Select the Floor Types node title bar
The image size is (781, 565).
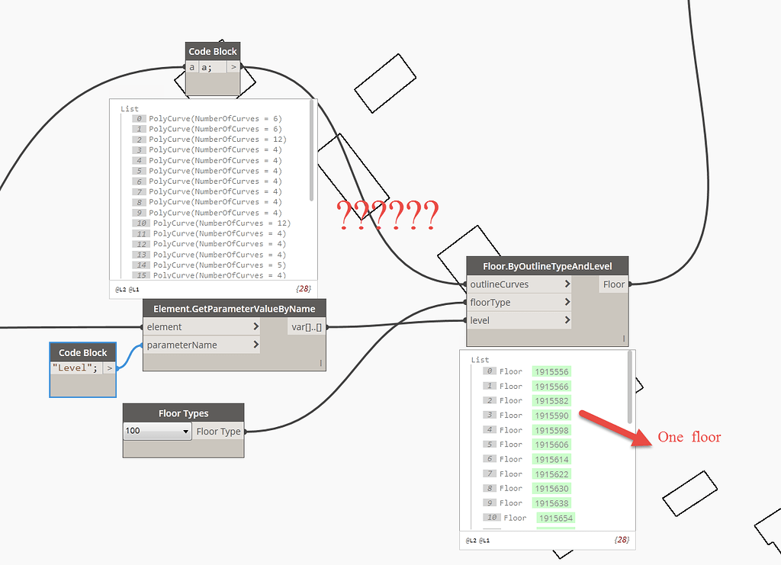pos(182,413)
